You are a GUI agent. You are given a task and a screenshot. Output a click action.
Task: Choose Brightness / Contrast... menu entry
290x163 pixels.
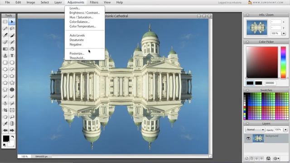tap(85, 13)
